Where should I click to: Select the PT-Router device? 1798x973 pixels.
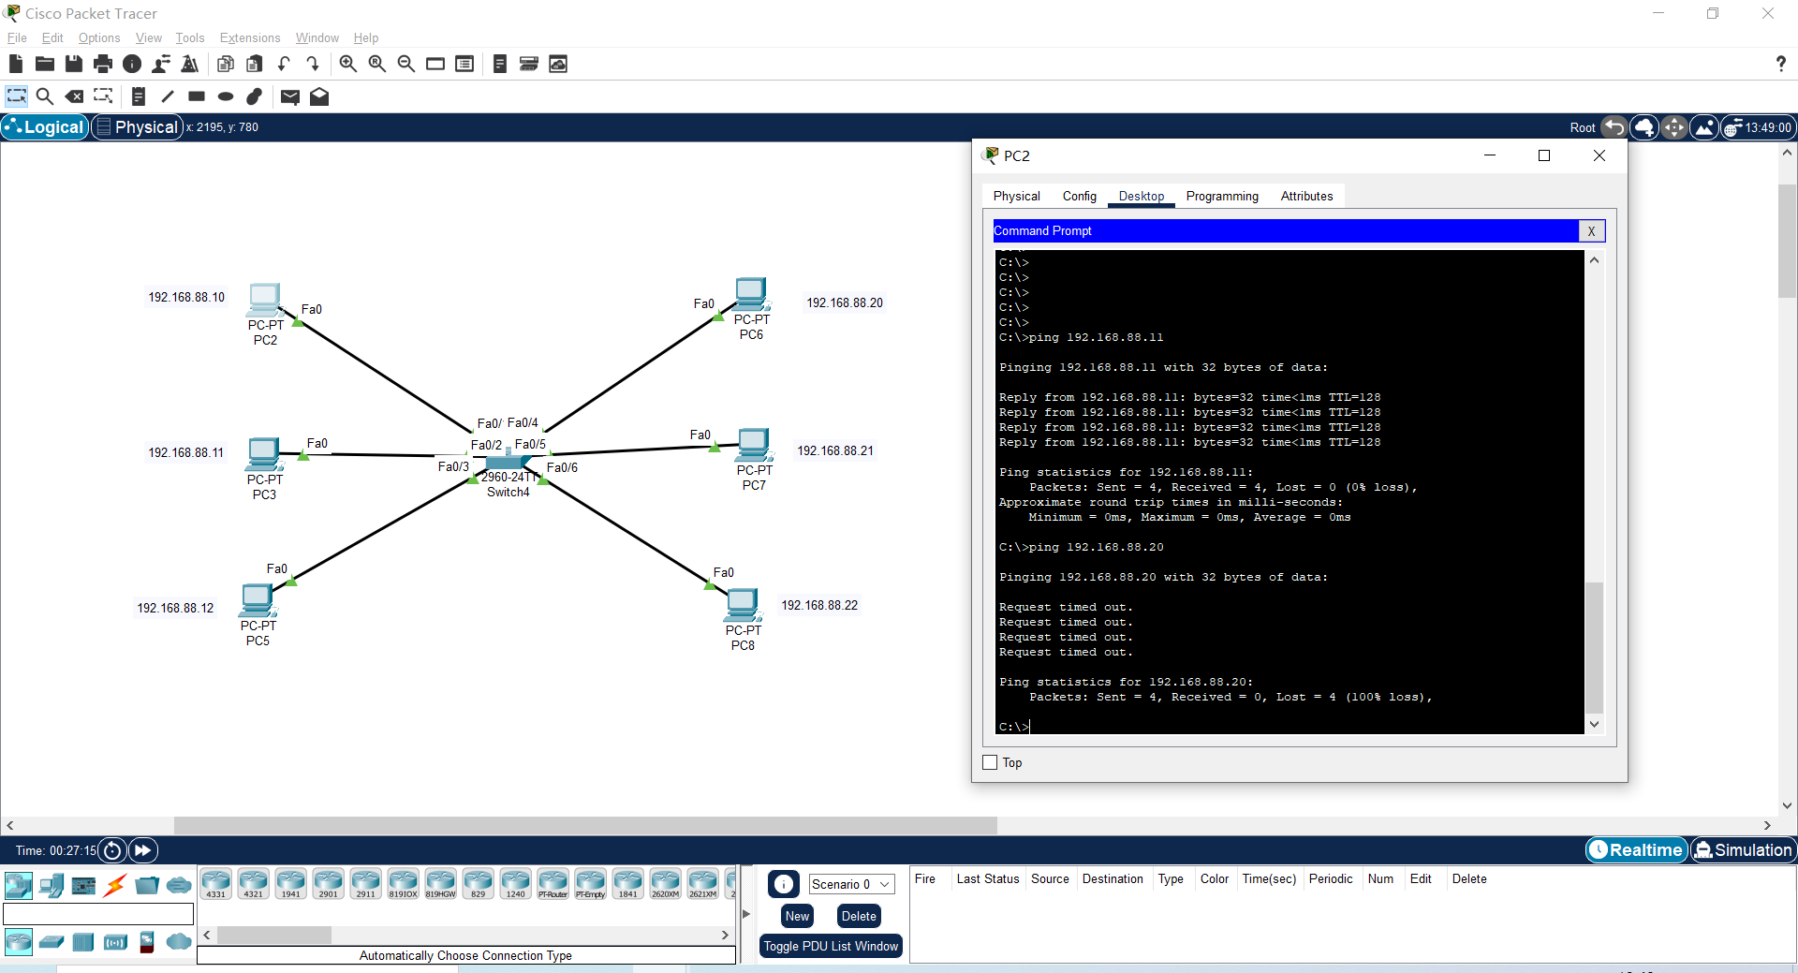(x=553, y=884)
